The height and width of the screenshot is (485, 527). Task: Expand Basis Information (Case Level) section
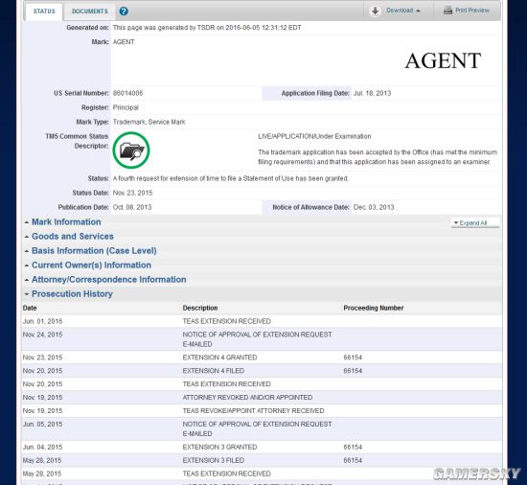(94, 251)
